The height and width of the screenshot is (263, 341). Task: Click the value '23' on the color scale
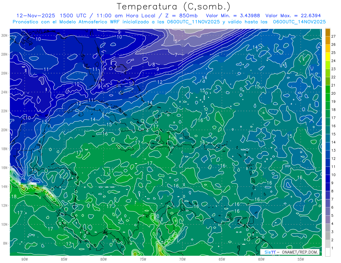(333, 69)
